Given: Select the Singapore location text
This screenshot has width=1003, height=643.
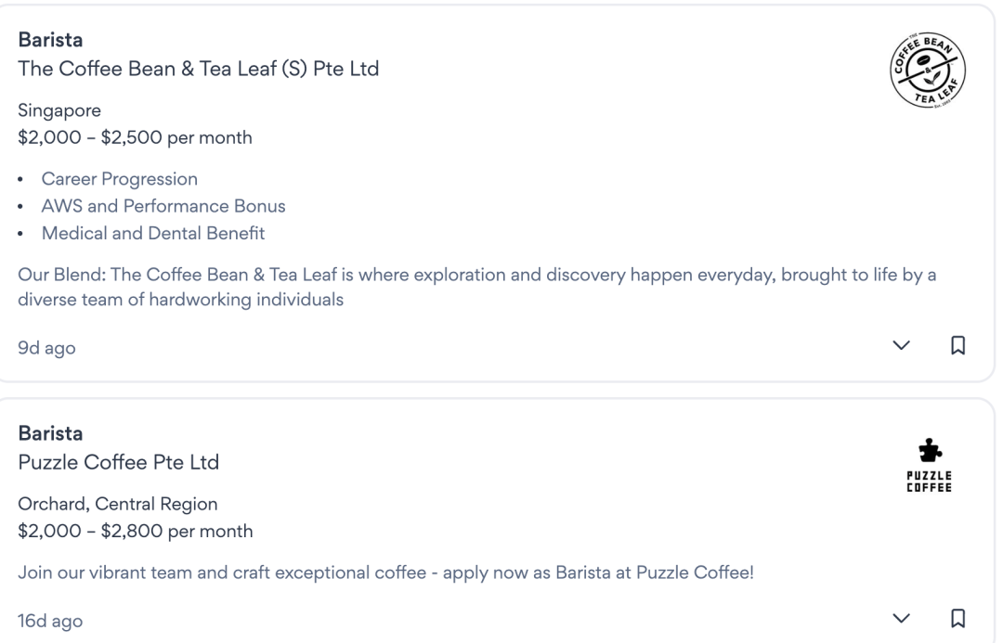Looking at the screenshot, I should (x=59, y=111).
